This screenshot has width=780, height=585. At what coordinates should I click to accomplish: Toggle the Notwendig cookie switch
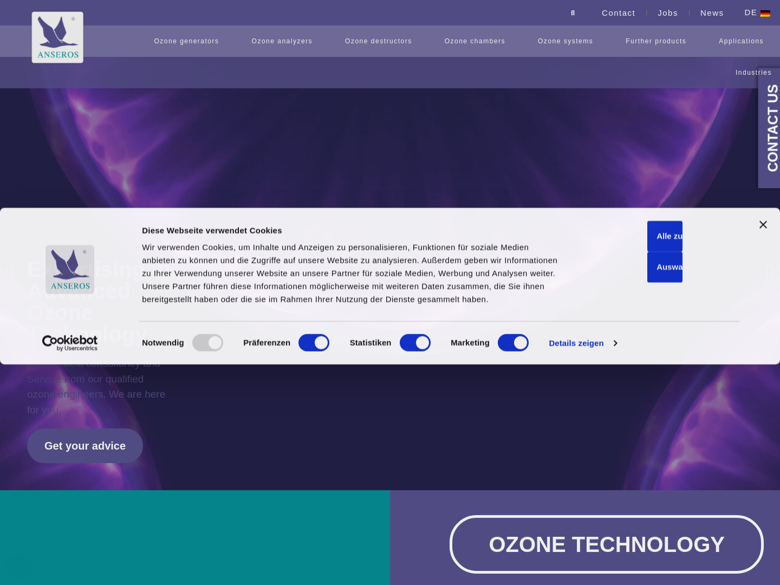[x=207, y=343]
